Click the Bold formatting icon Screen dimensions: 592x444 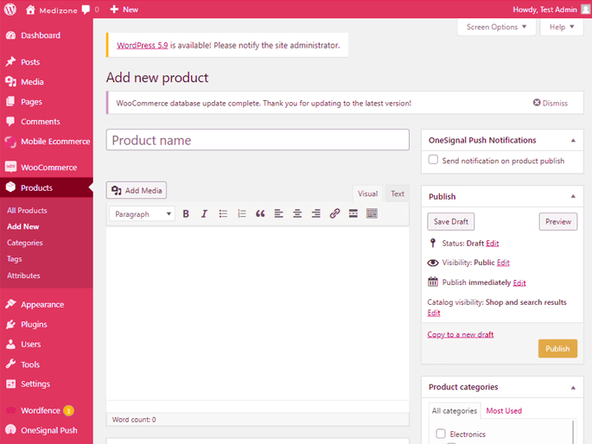tap(186, 213)
